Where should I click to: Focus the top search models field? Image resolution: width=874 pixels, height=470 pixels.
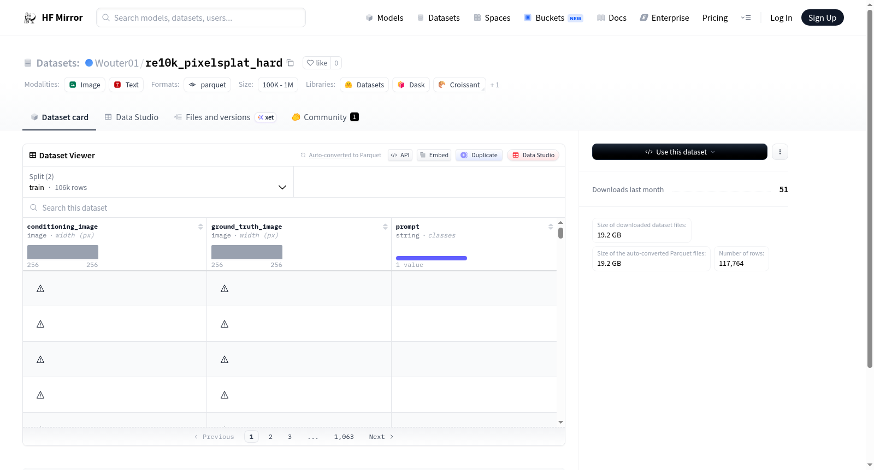tap(201, 17)
